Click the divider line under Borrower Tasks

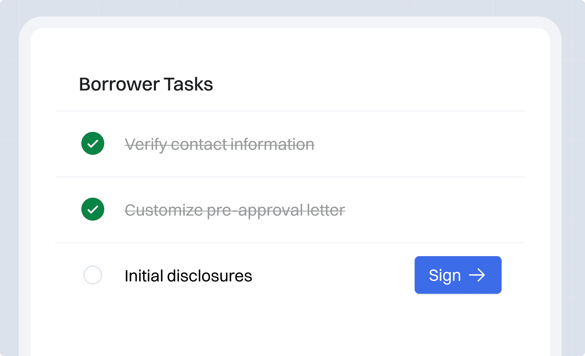(289, 111)
